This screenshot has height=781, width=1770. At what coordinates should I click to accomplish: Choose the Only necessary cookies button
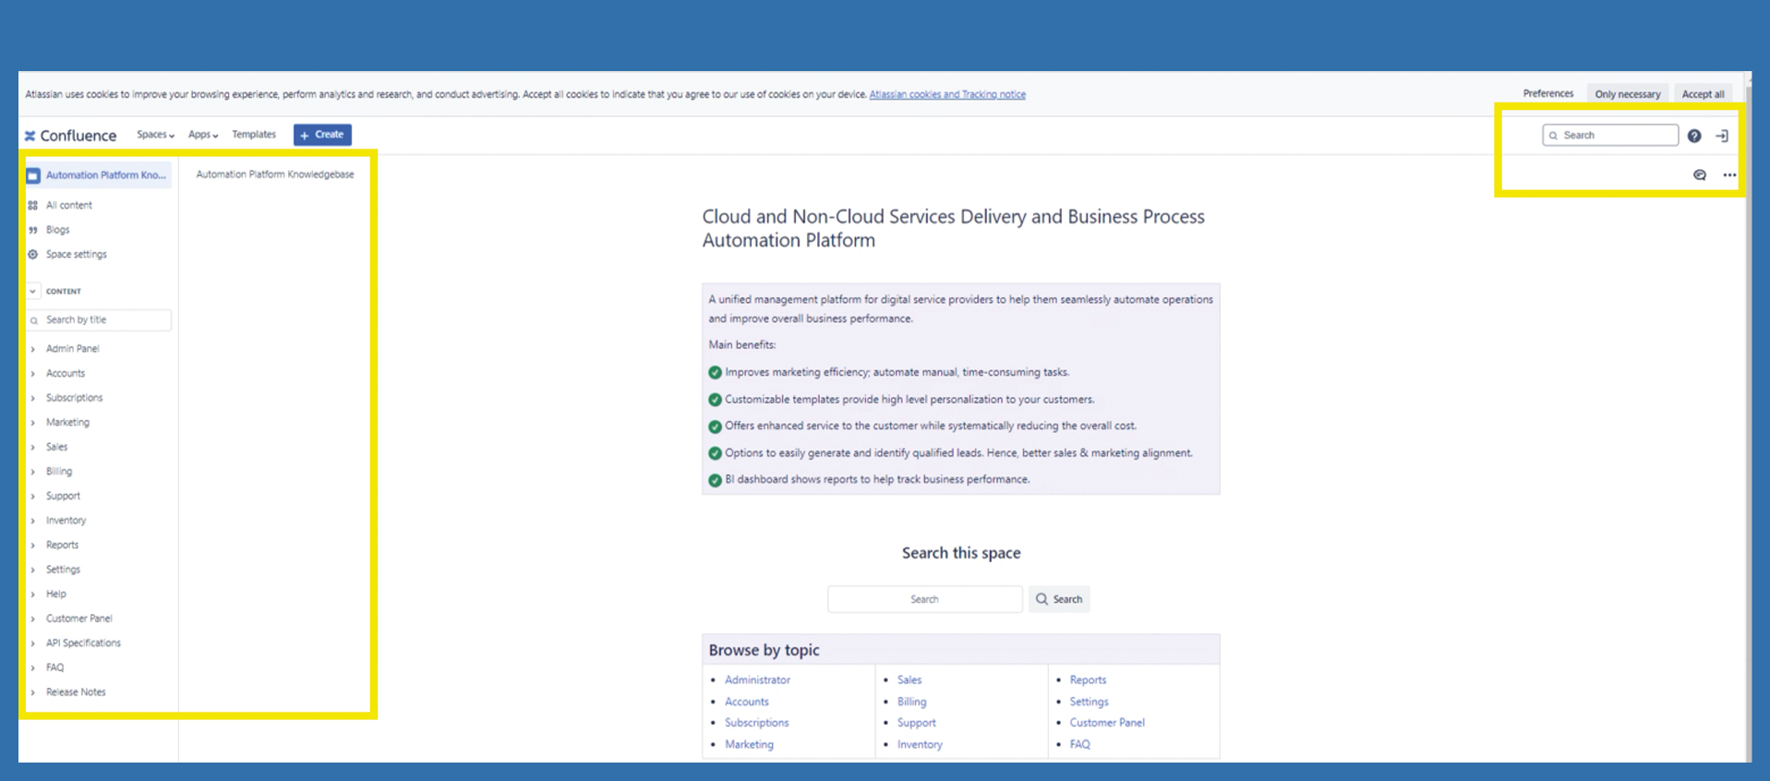1627,94
